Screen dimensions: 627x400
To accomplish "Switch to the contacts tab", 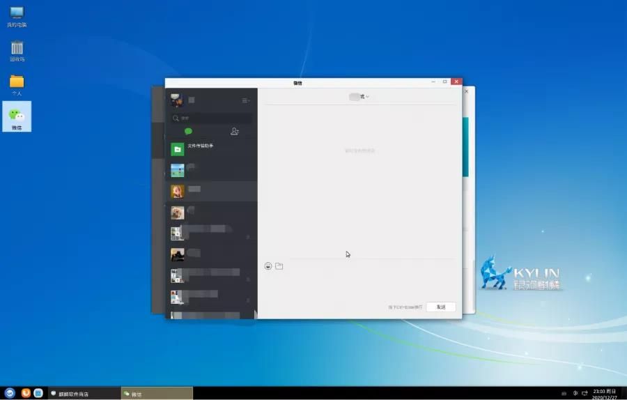I will 235,131.
